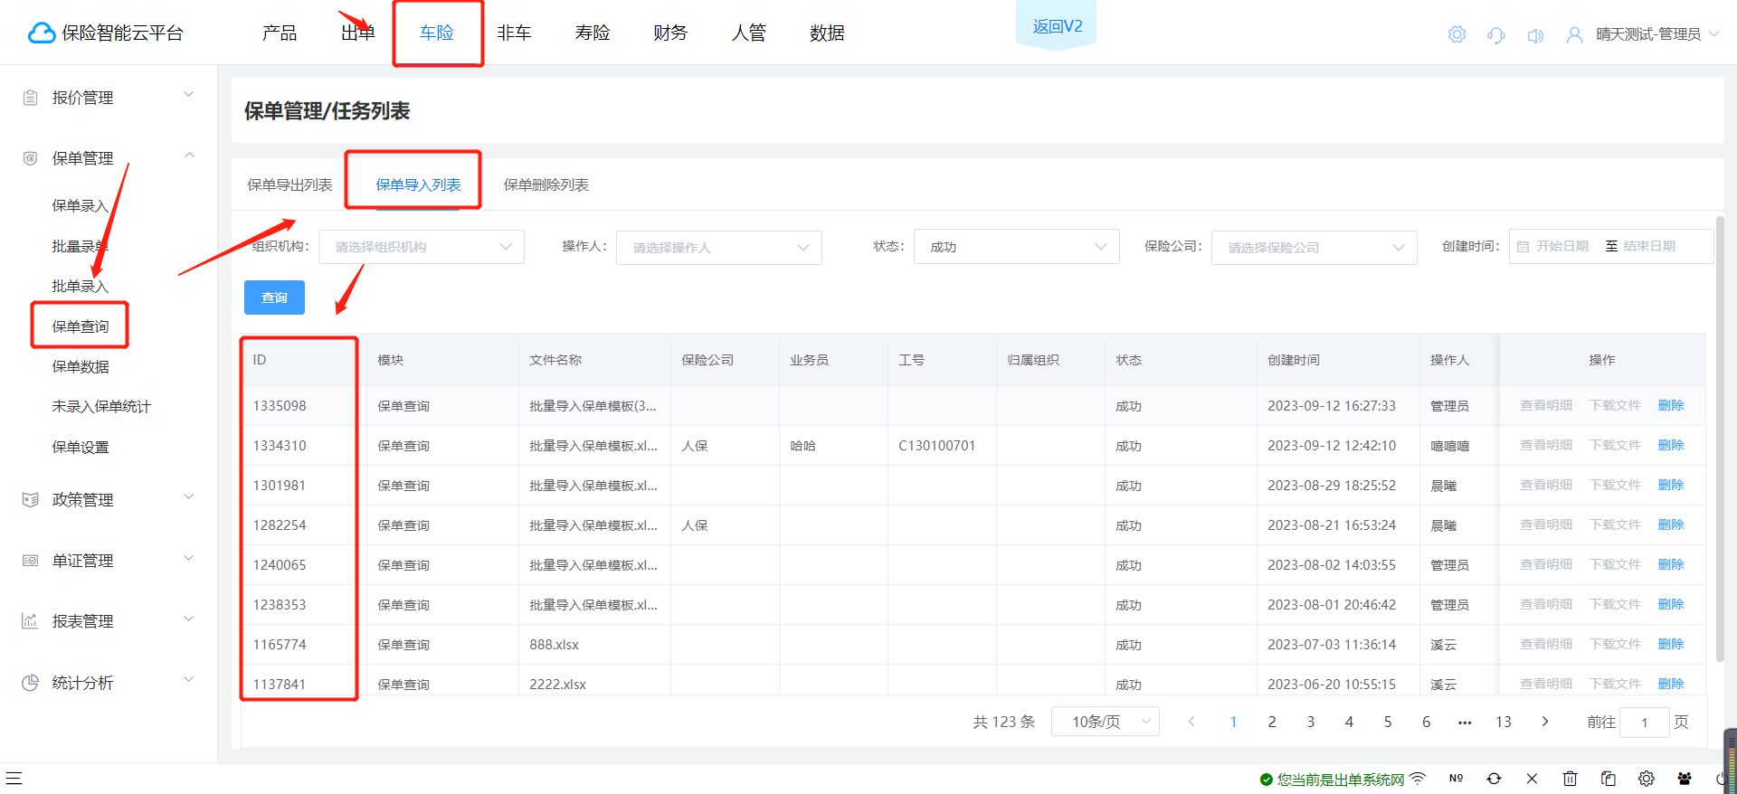Open 保单数据 in the sidebar

81,366
